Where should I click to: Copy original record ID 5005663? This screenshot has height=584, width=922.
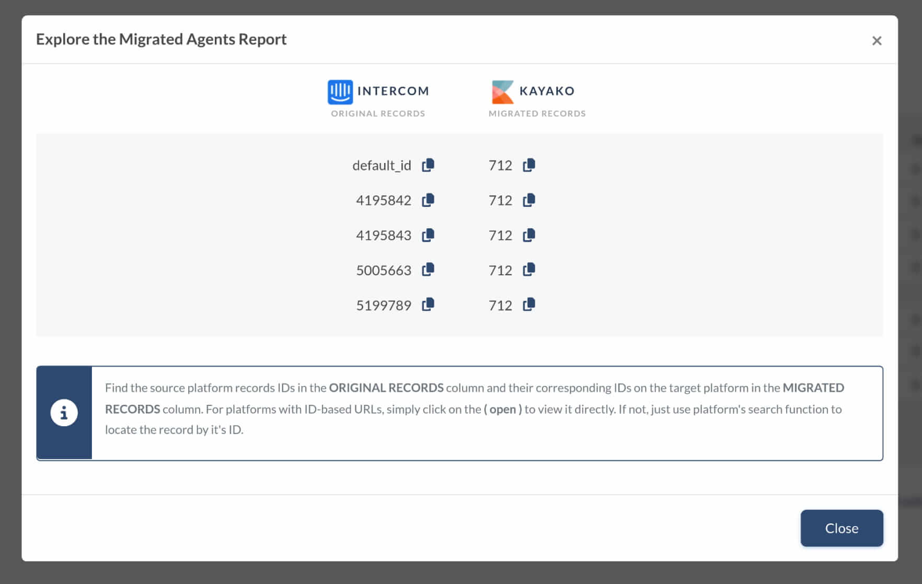click(x=428, y=270)
